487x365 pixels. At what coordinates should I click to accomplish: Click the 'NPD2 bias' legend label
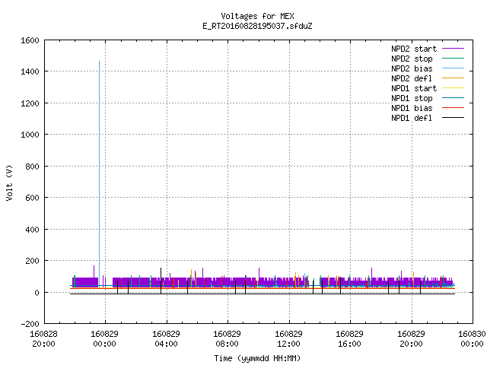coord(412,68)
